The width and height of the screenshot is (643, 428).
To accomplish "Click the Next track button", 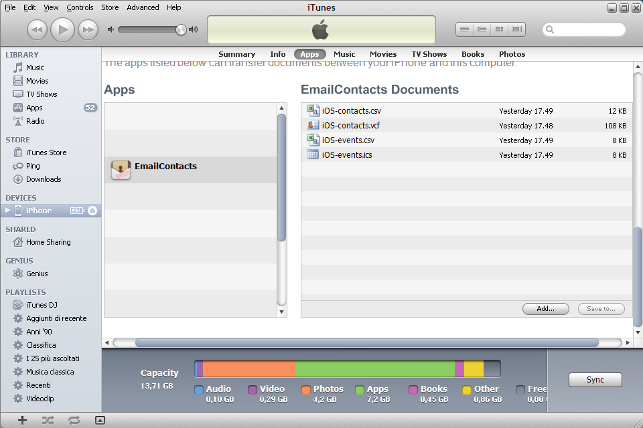I will click(x=88, y=30).
